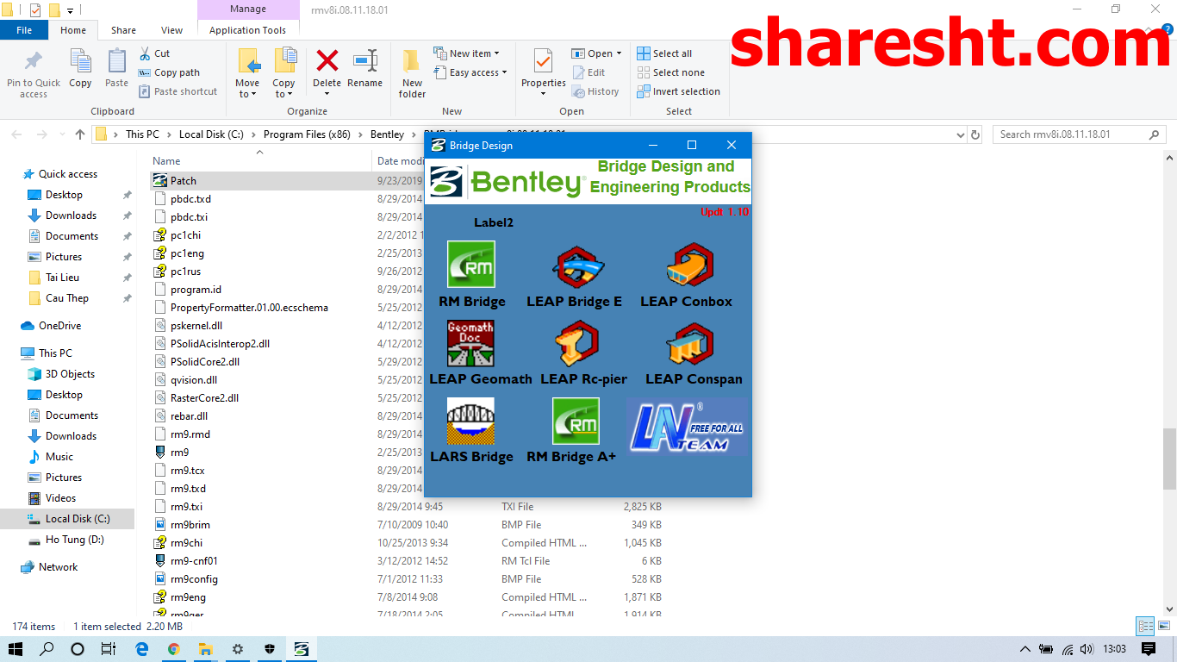Open Application Tools tab
The image size is (1177, 662).
(247, 30)
